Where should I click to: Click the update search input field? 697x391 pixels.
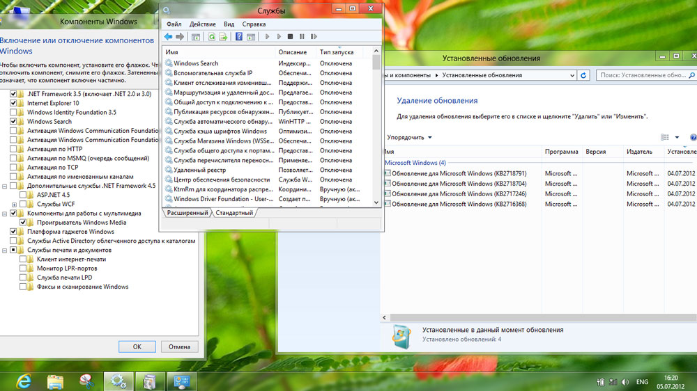coord(643,75)
